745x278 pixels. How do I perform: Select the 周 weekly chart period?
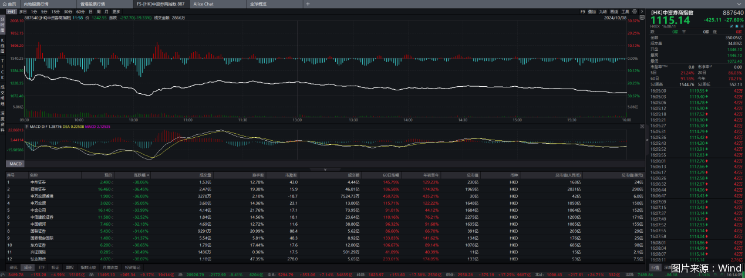98,11
